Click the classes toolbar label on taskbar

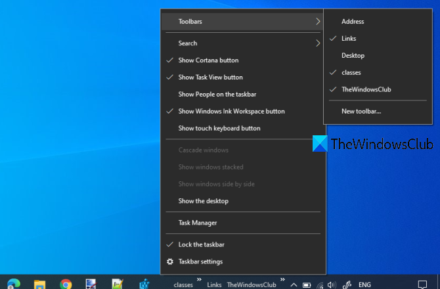183,285
